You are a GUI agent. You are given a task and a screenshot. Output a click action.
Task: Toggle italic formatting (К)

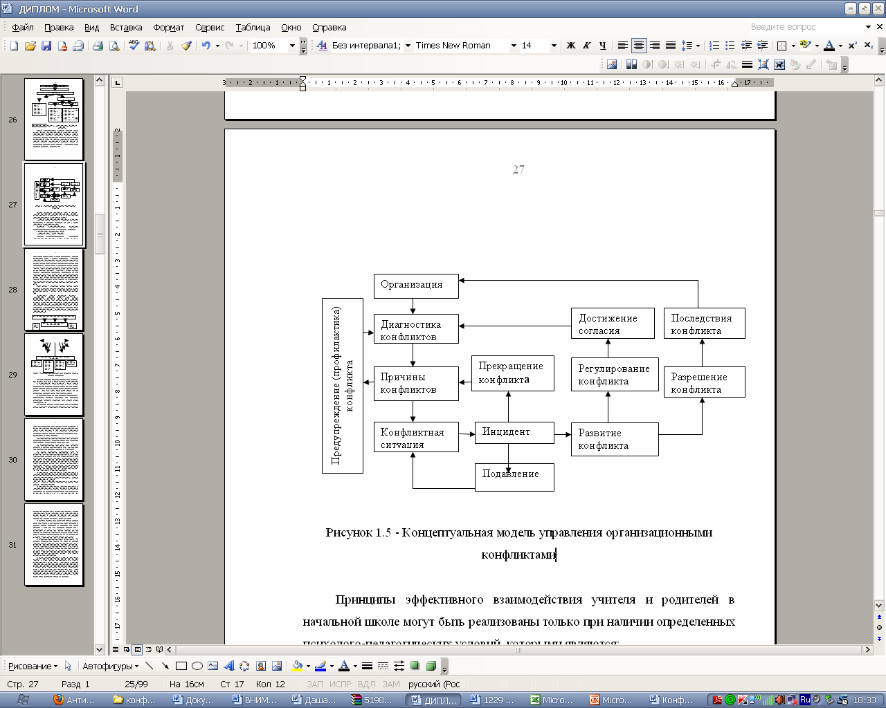[586, 46]
